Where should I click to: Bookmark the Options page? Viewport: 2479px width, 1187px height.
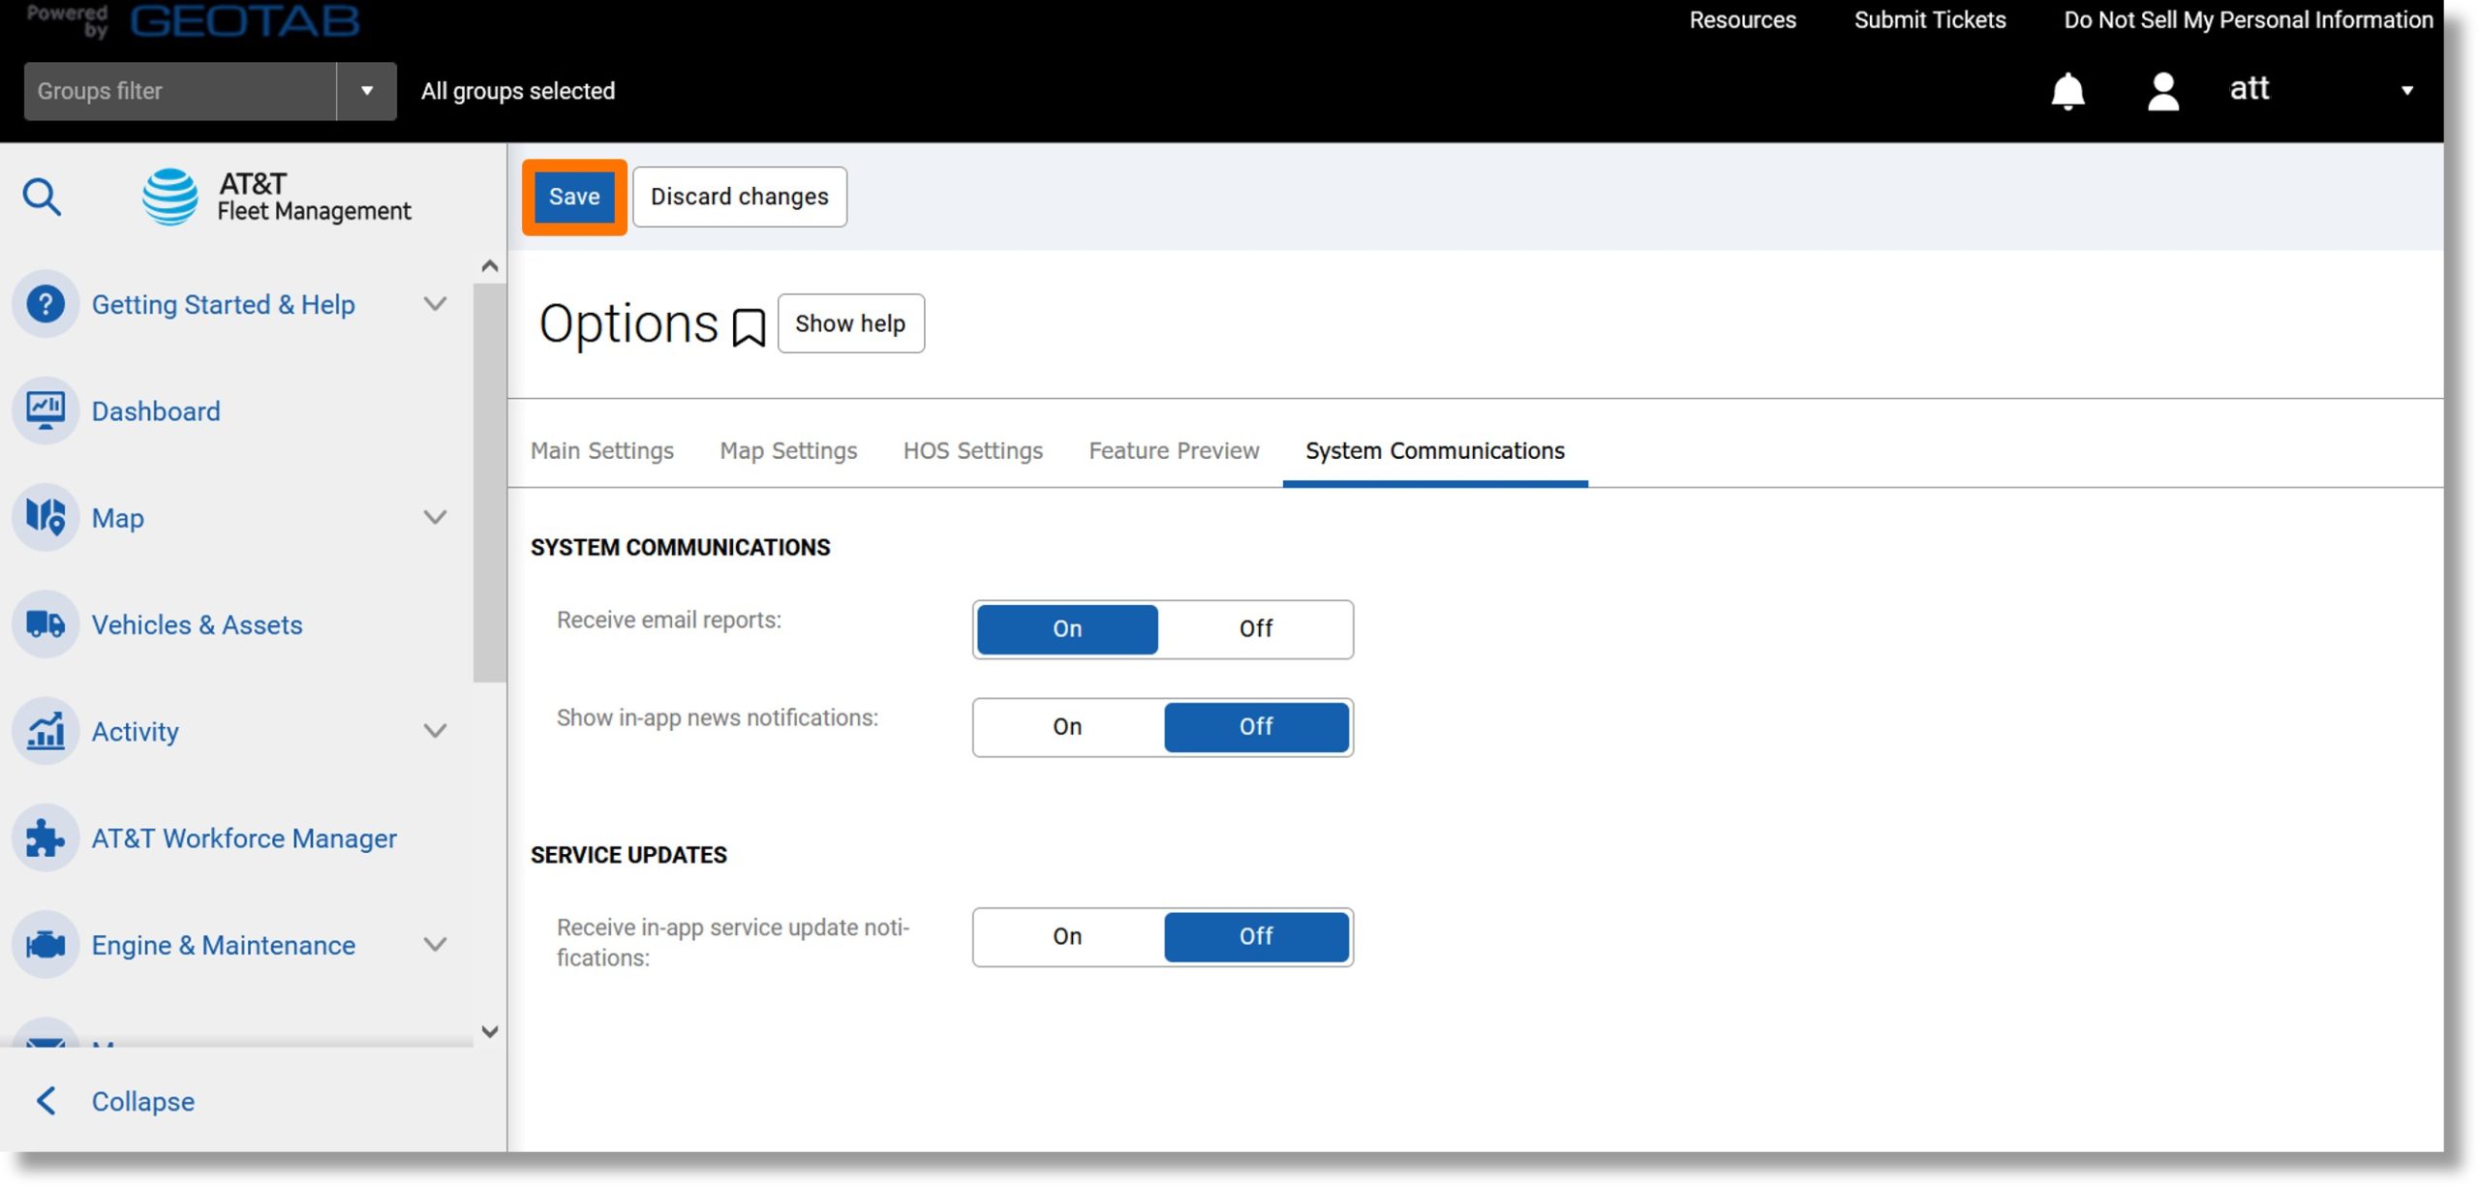(749, 327)
